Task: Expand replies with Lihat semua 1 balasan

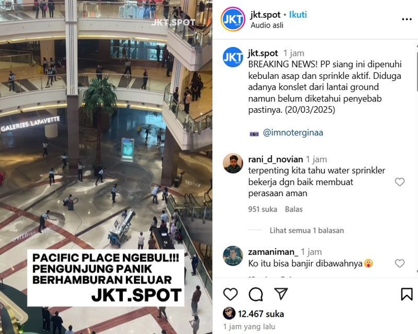Action: pos(307,230)
